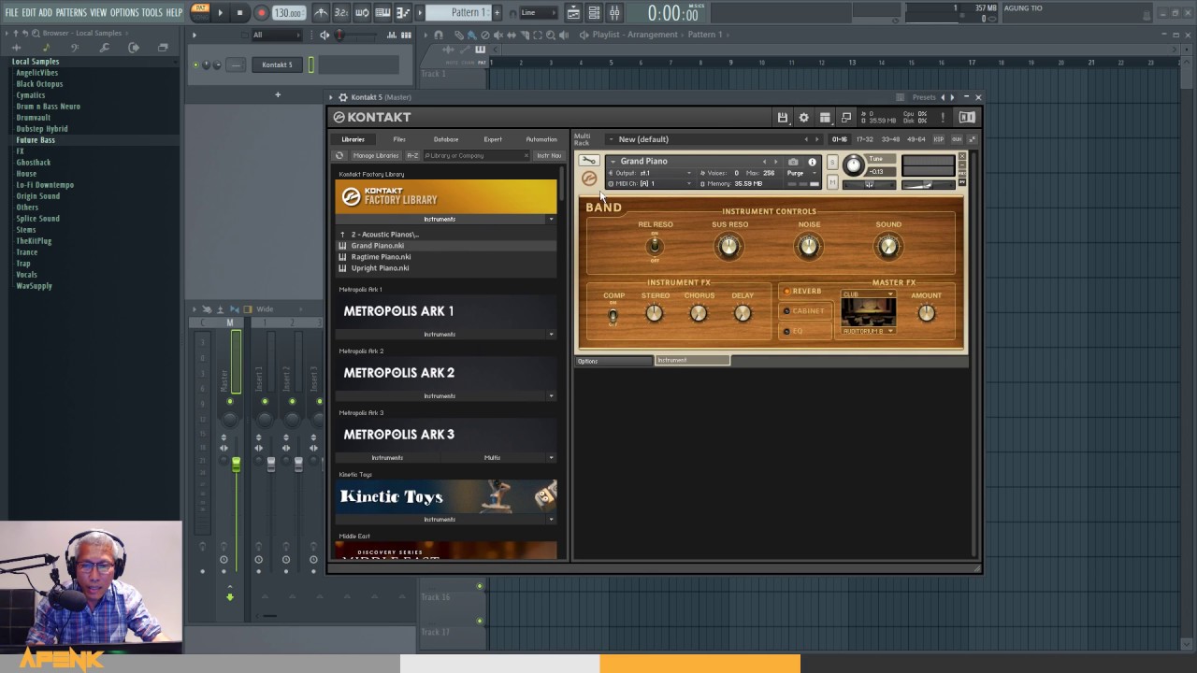1197x673 pixels.
Task: Click the Options tab below instrument
Action: 614,361
